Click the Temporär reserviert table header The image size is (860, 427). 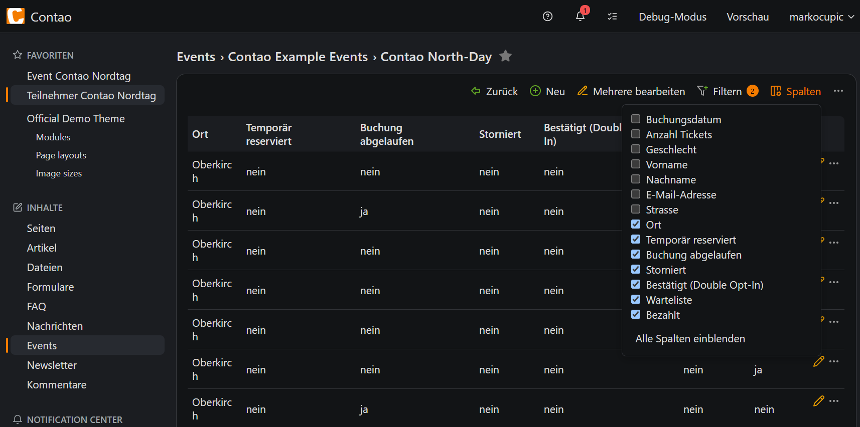click(269, 134)
